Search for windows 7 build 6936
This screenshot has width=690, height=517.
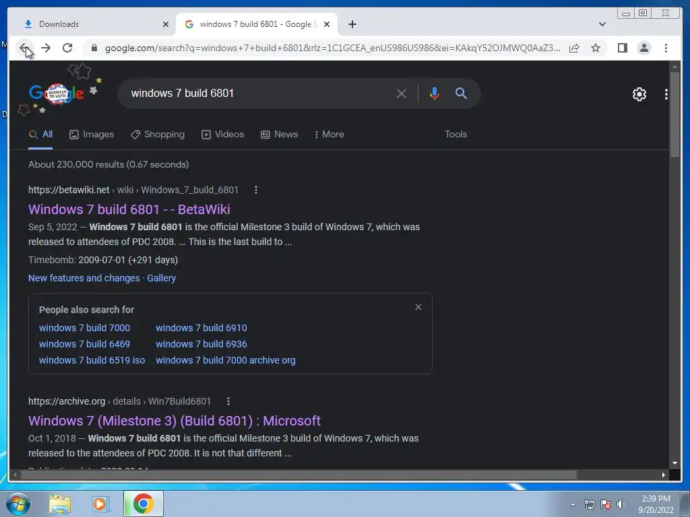tap(201, 344)
